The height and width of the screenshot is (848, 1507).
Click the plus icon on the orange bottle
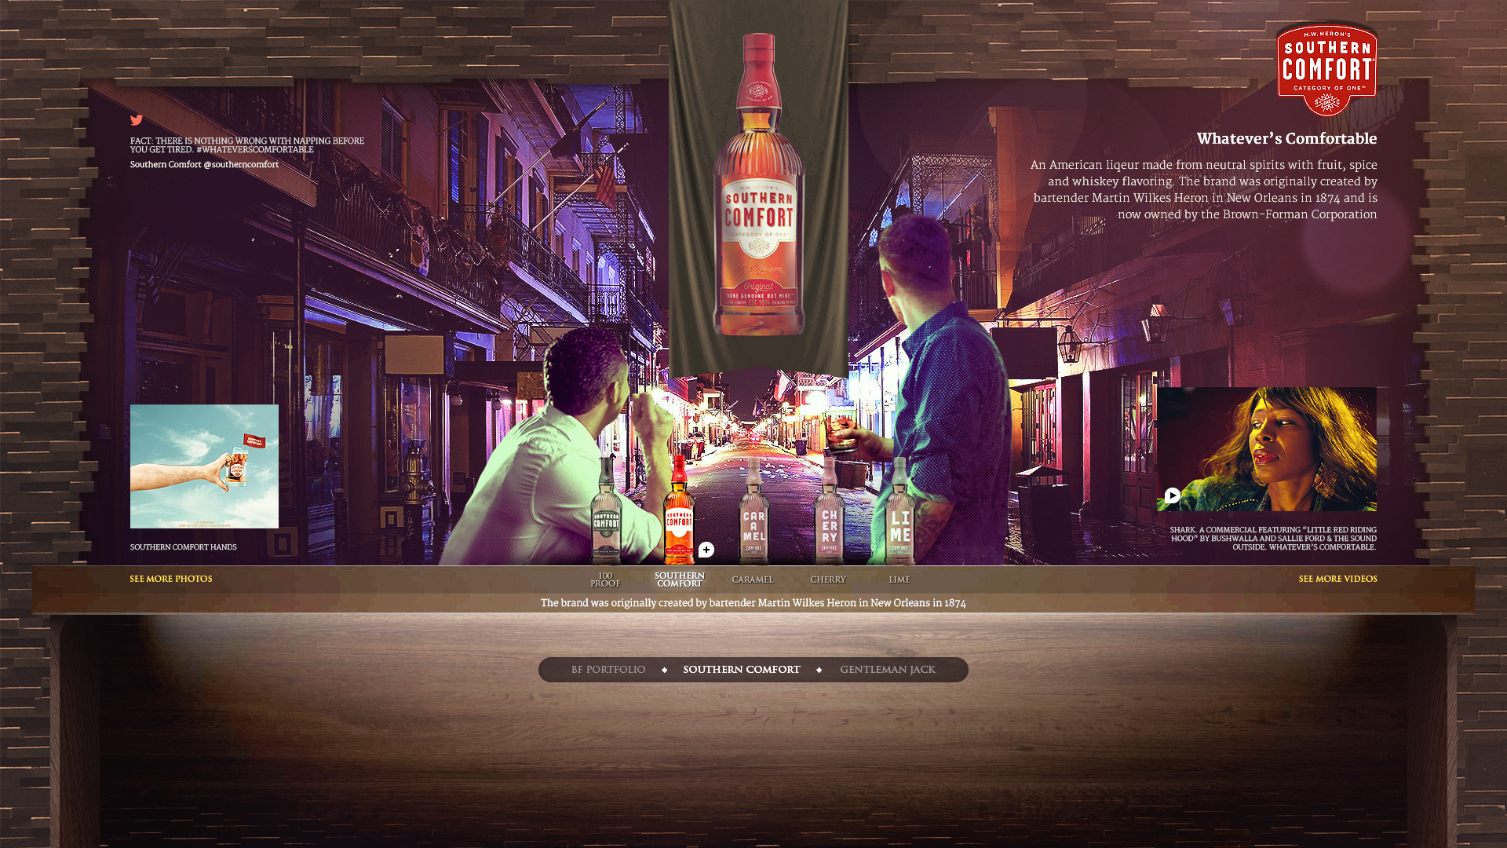tap(706, 550)
